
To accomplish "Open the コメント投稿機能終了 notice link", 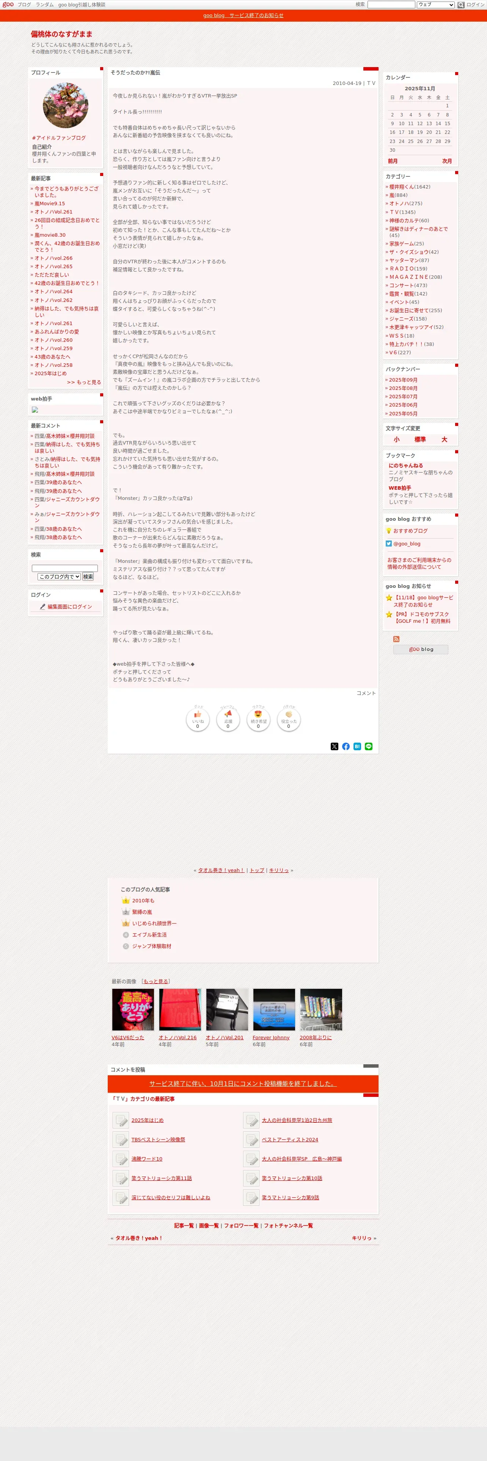I will click(243, 1083).
